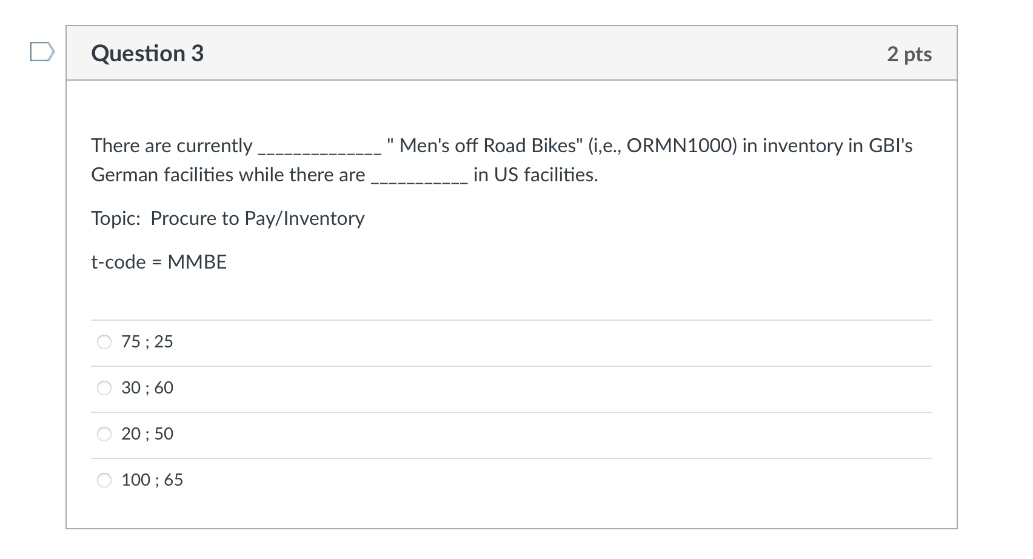Screen dimensions: 1033x559
Task: Select the radio button for 20 ; 50
Action: pyautogui.click(x=104, y=433)
